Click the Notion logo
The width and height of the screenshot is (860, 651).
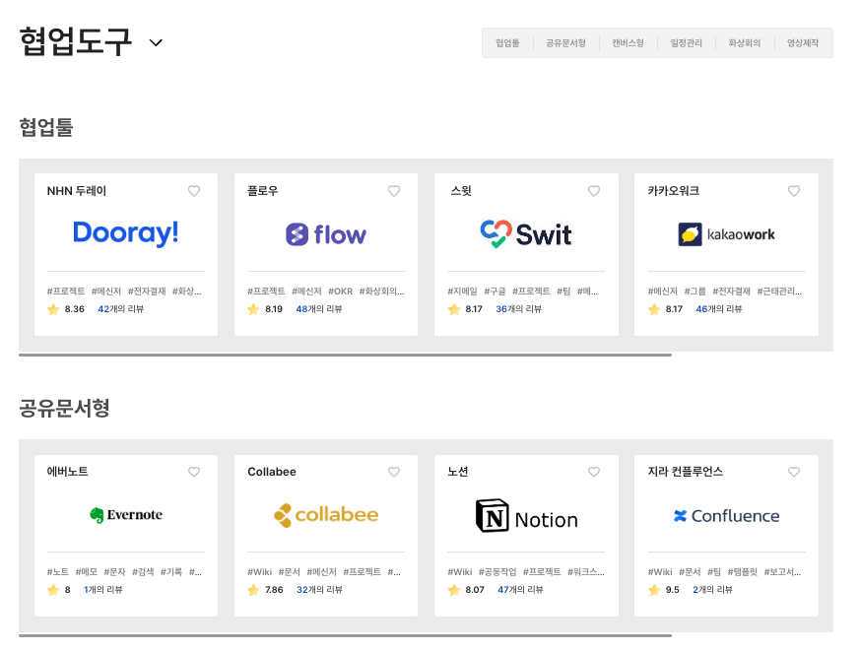pos(526,516)
